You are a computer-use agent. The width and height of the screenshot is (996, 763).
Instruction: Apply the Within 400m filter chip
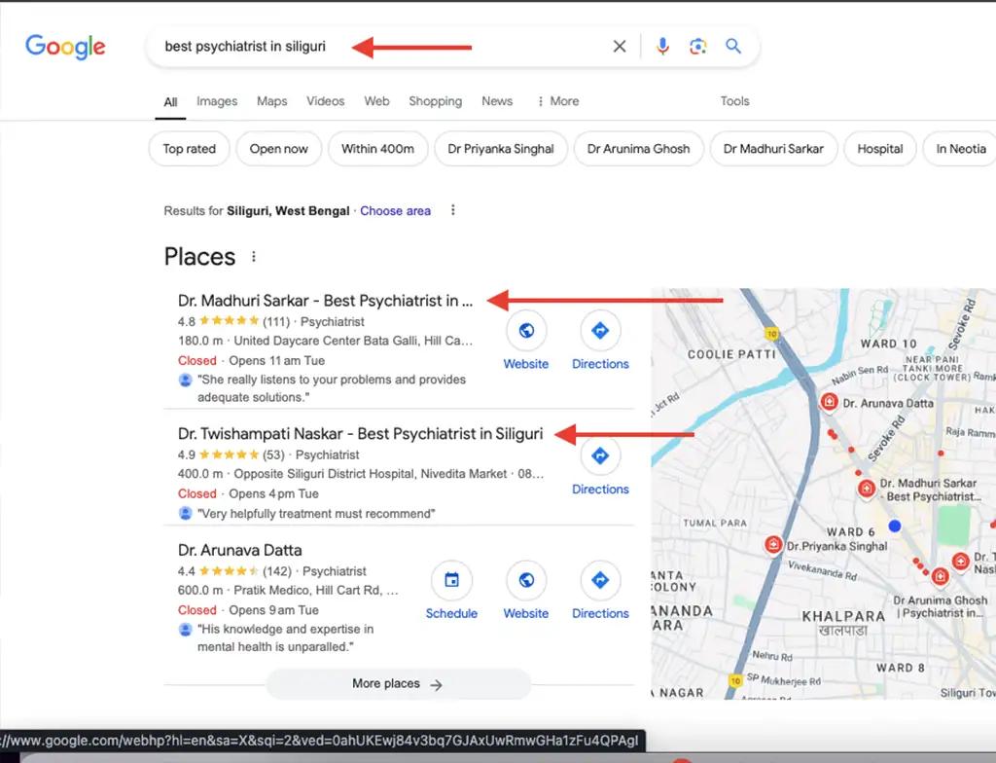(x=377, y=149)
